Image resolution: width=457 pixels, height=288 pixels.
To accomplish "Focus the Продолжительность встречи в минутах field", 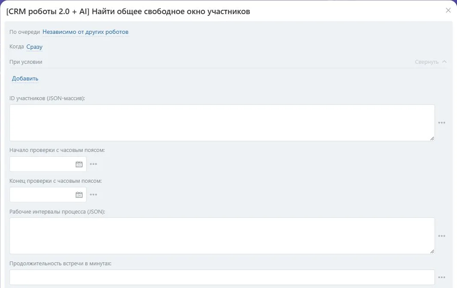I will pos(222,277).
